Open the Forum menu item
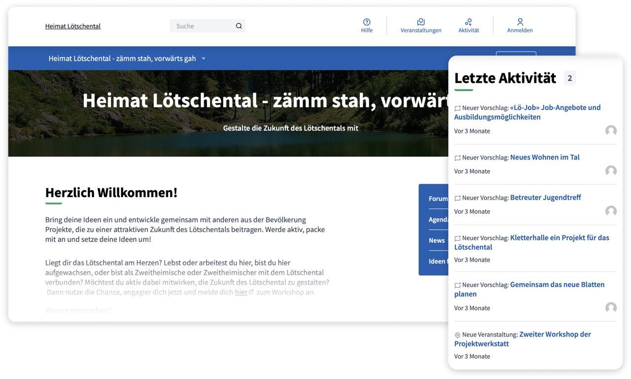The width and height of the screenshot is (631, 379). [x=438, y=199]
